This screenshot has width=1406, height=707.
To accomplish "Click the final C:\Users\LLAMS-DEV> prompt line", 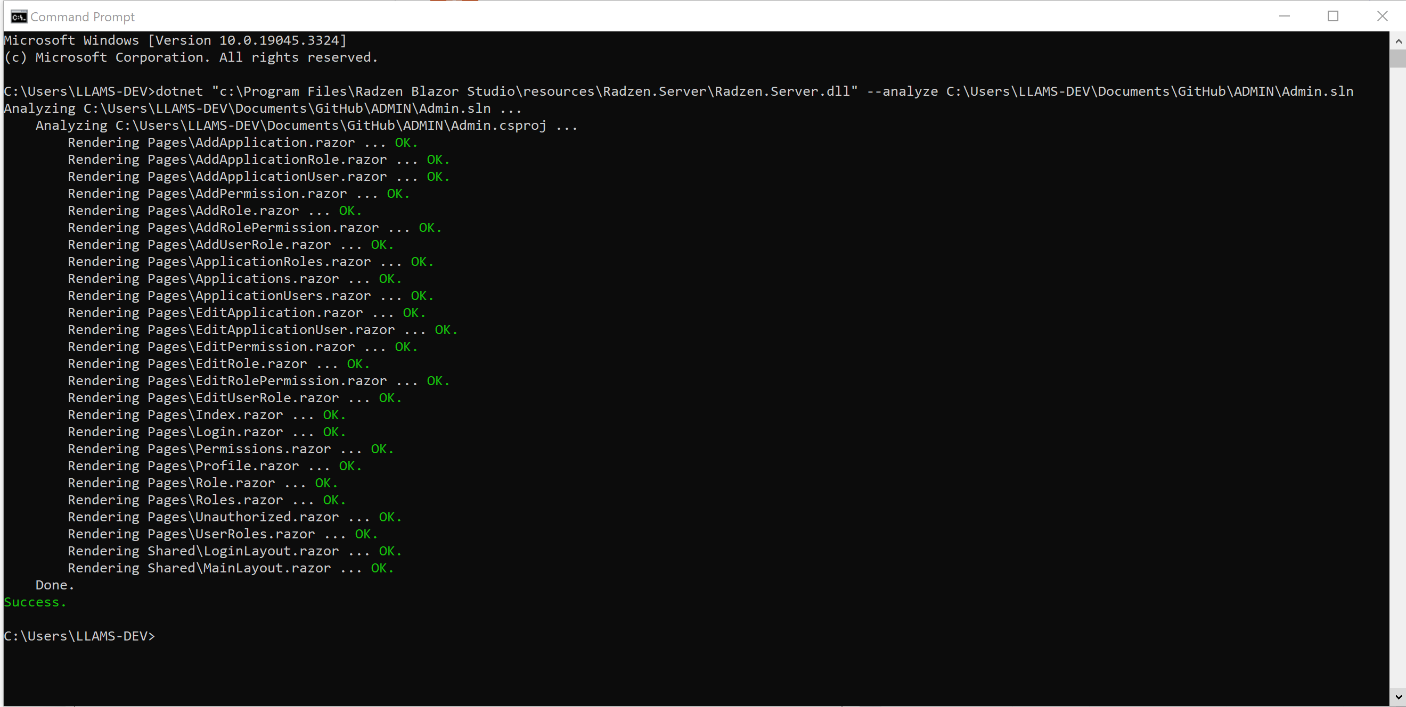I will (79, 636).
